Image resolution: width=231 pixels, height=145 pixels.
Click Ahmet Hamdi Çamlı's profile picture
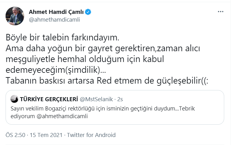(15, 16)
